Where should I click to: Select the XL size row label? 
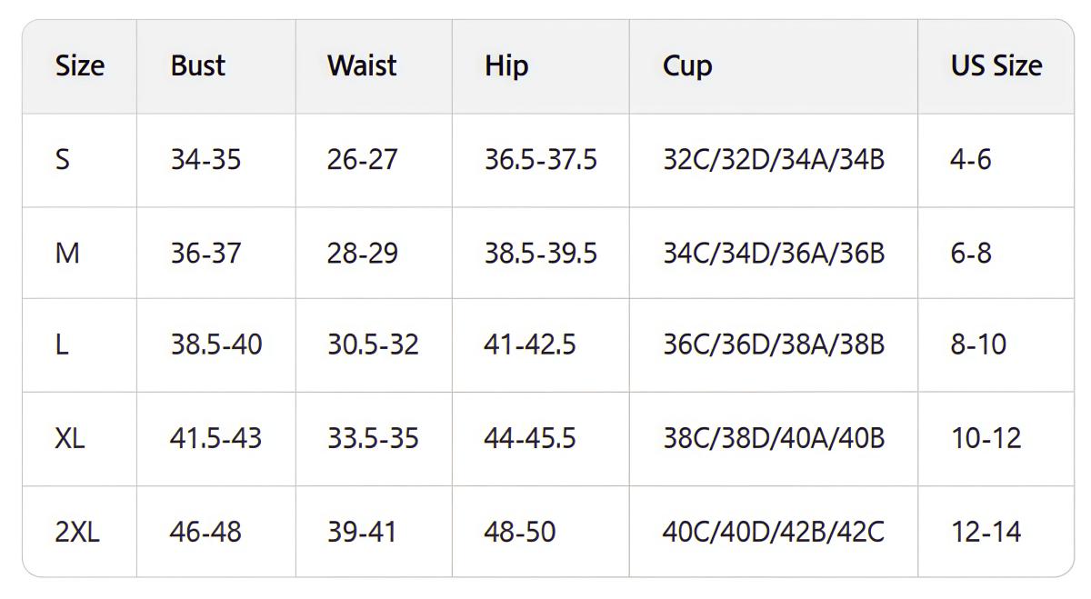click(70, 438)
